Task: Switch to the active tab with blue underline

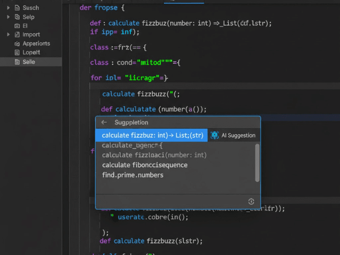Action: (x=184, y=1)
